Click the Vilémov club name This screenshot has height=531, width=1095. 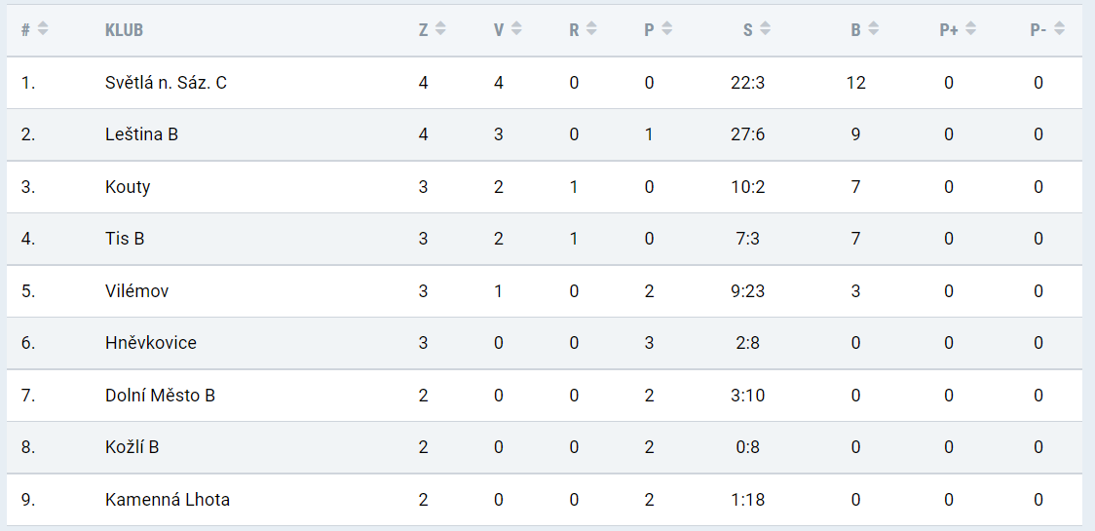point(136,290)
